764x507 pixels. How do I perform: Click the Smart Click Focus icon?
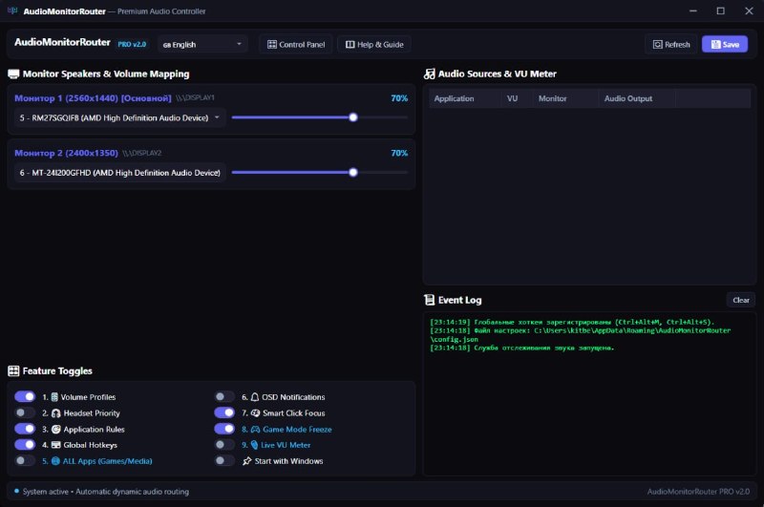pyautogui.click(x=255, y=413)
